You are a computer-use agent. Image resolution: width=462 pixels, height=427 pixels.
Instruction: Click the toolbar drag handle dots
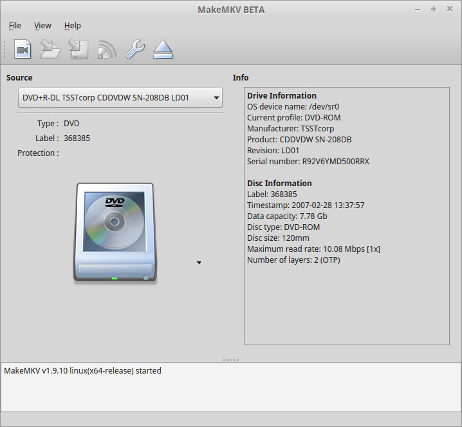pyautogui.click(x=5, y=49)
